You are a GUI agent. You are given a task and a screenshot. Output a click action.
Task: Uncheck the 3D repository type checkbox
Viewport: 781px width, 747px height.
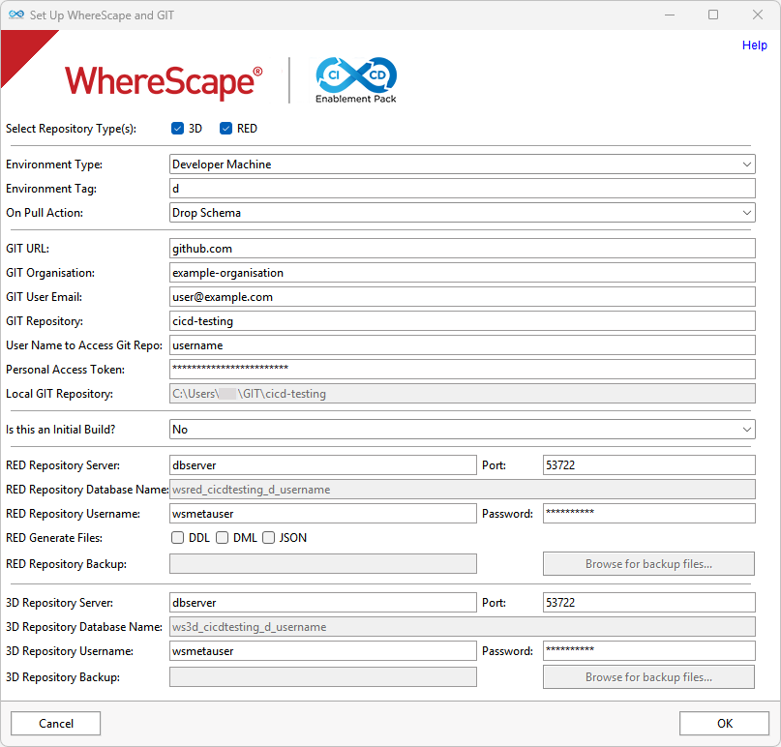pos(178,129)
